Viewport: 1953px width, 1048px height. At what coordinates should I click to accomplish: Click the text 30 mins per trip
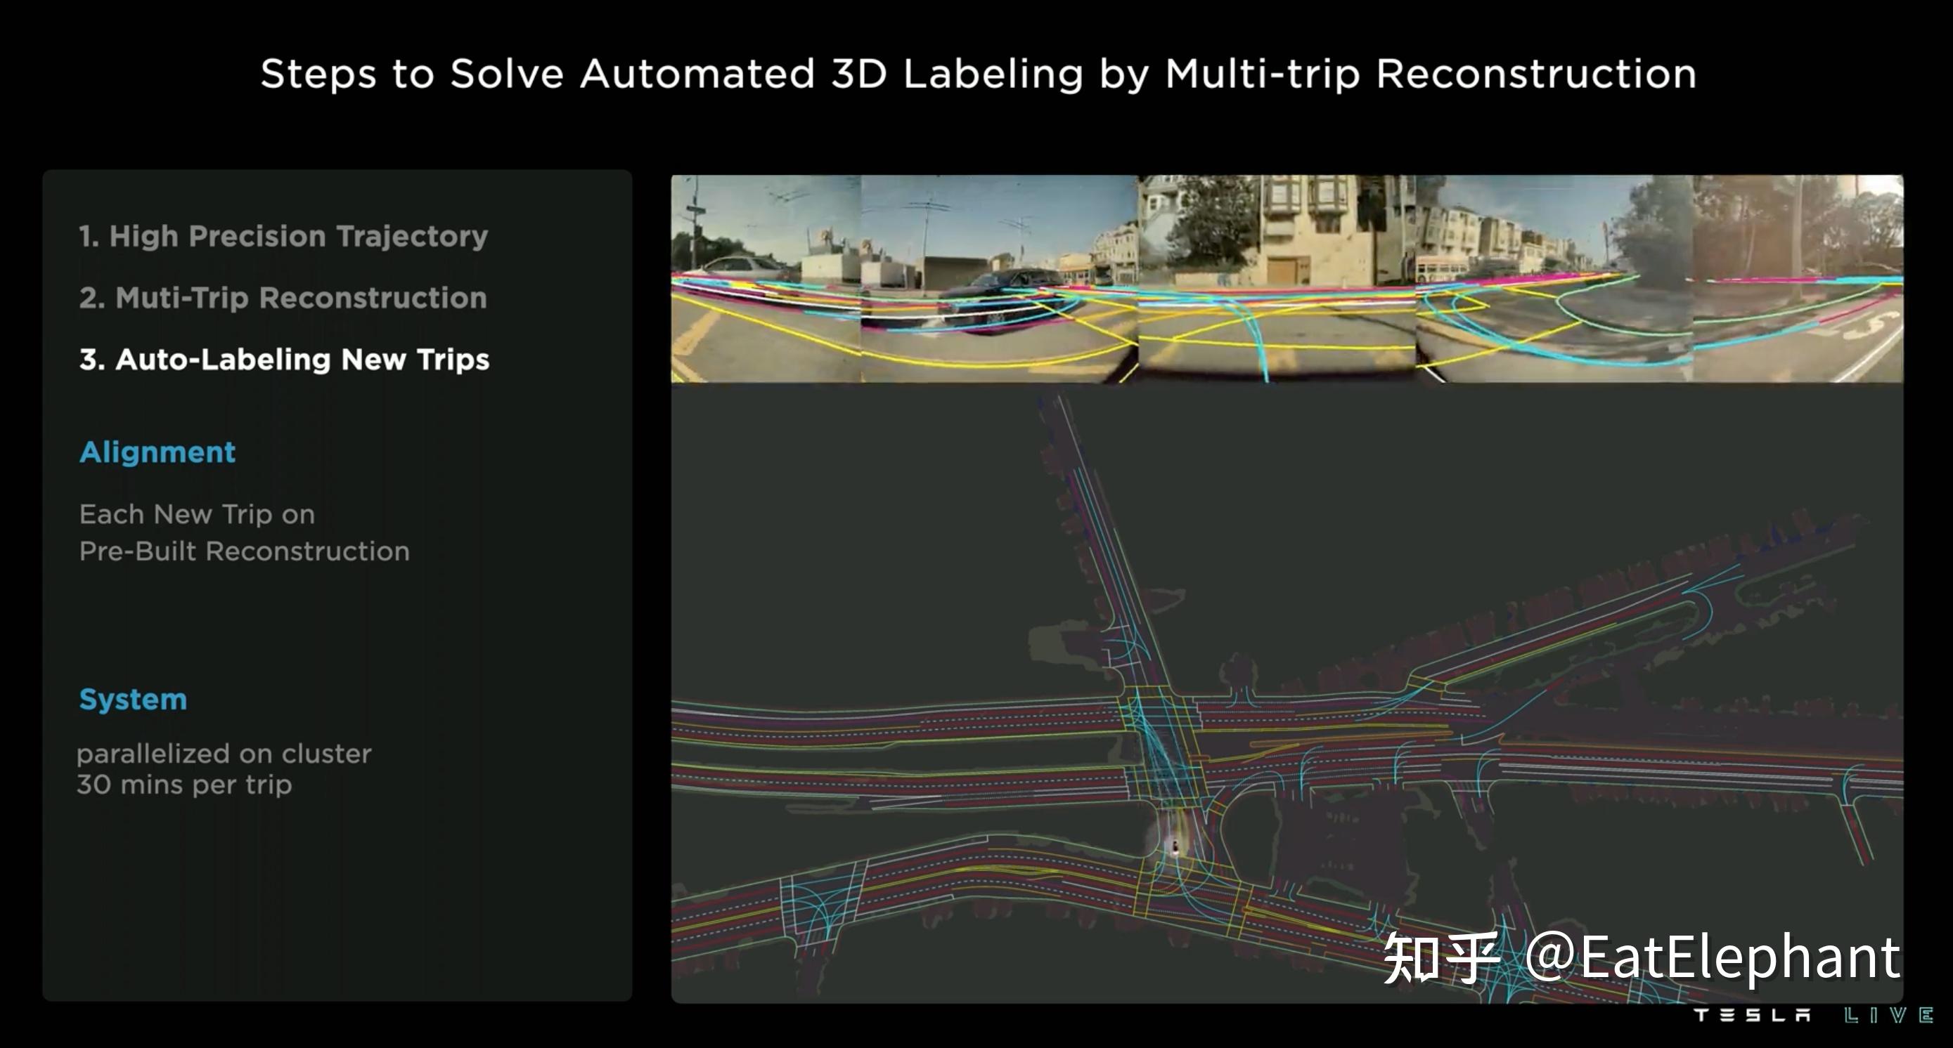tap(184, 785)
